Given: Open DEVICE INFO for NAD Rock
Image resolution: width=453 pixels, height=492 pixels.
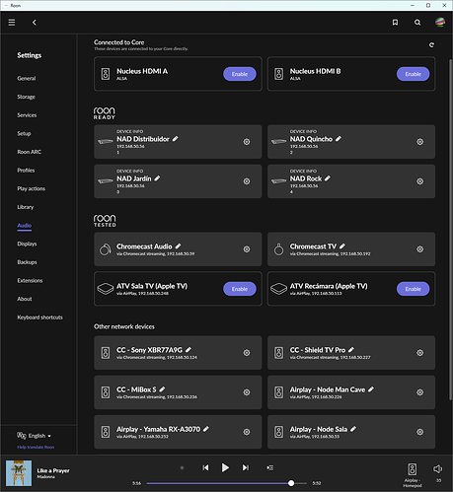Looking at the screenshot, I should [303, 171].
